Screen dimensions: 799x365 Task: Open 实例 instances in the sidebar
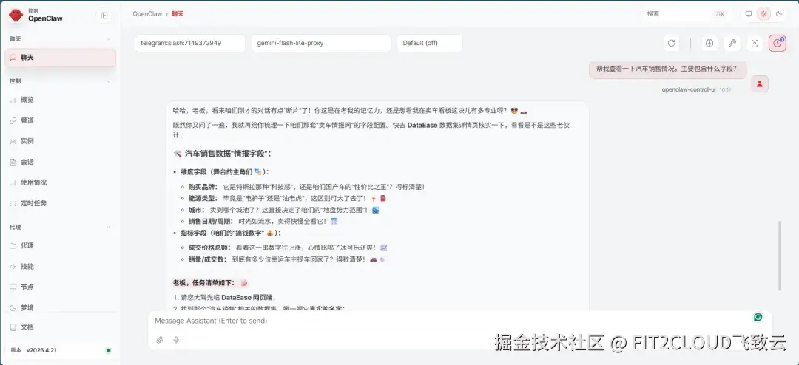coord(60,141)
